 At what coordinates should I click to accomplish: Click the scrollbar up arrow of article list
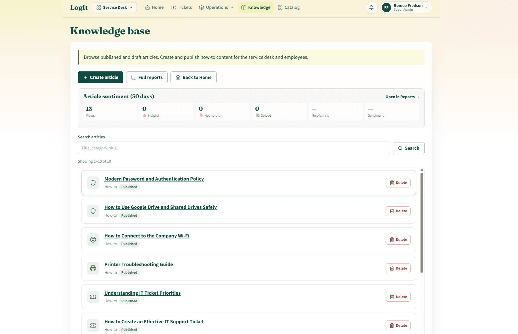(422, 170)
